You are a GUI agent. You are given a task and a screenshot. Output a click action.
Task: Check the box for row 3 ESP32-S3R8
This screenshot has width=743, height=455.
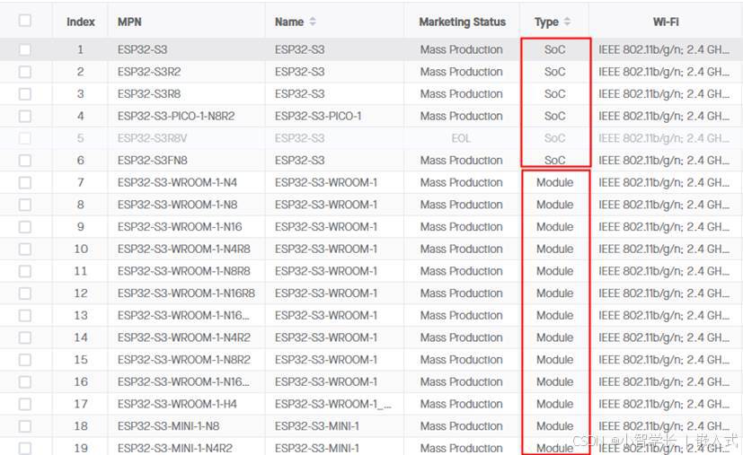click(x=24, y=94)
